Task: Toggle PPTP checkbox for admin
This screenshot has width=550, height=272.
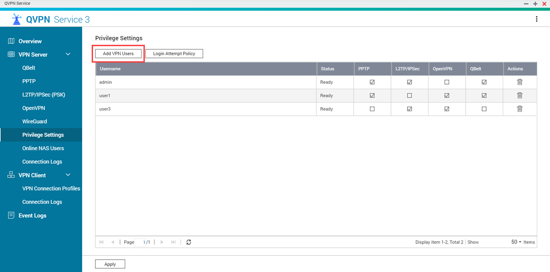Action: [372, 82]
